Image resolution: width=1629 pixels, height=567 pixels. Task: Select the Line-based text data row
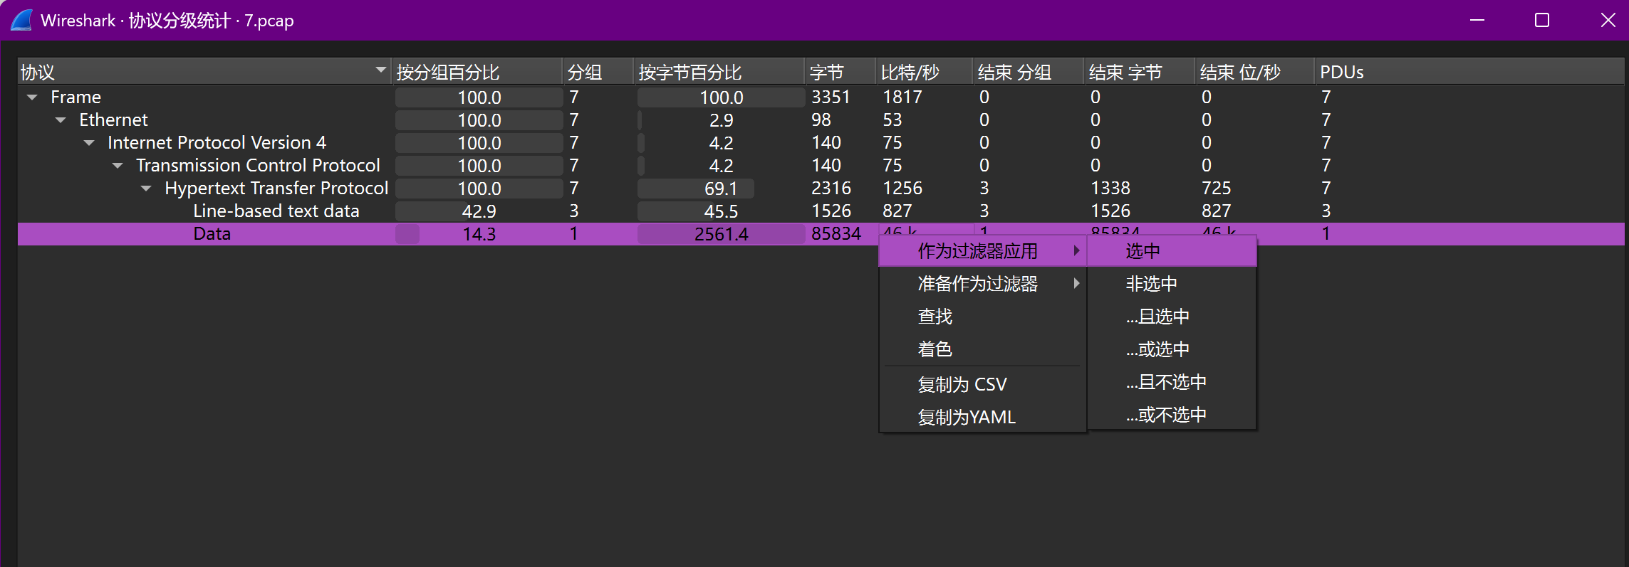pyautogui.click(x=276, y=211)
